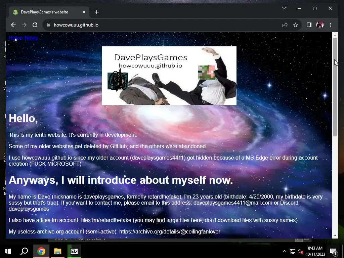Bookmark this page with the star icon
This screenshot has height=258, width=344.
(296, 25)
